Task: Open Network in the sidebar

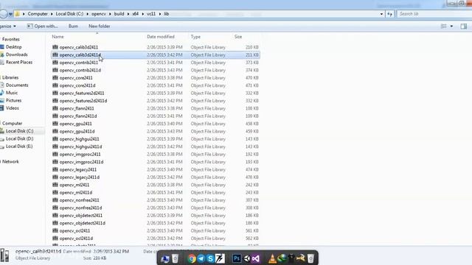Action: point(10,162)
